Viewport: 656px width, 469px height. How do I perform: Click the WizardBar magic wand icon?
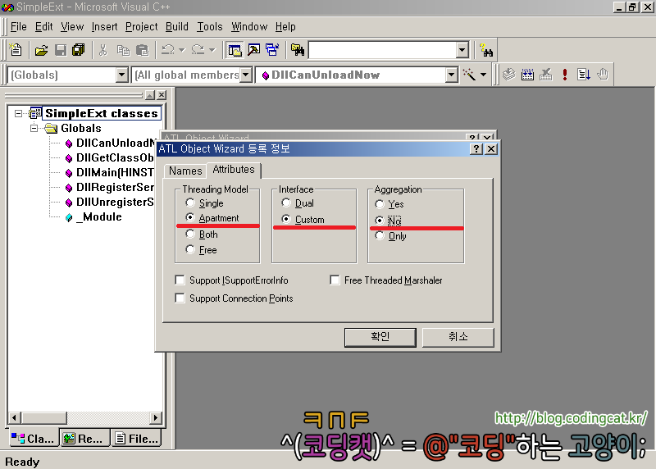point(469,75)
